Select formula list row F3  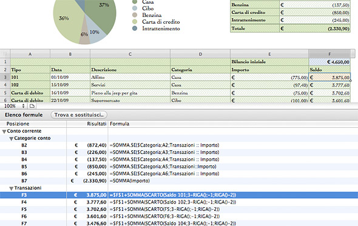click(x=179, y=195)
